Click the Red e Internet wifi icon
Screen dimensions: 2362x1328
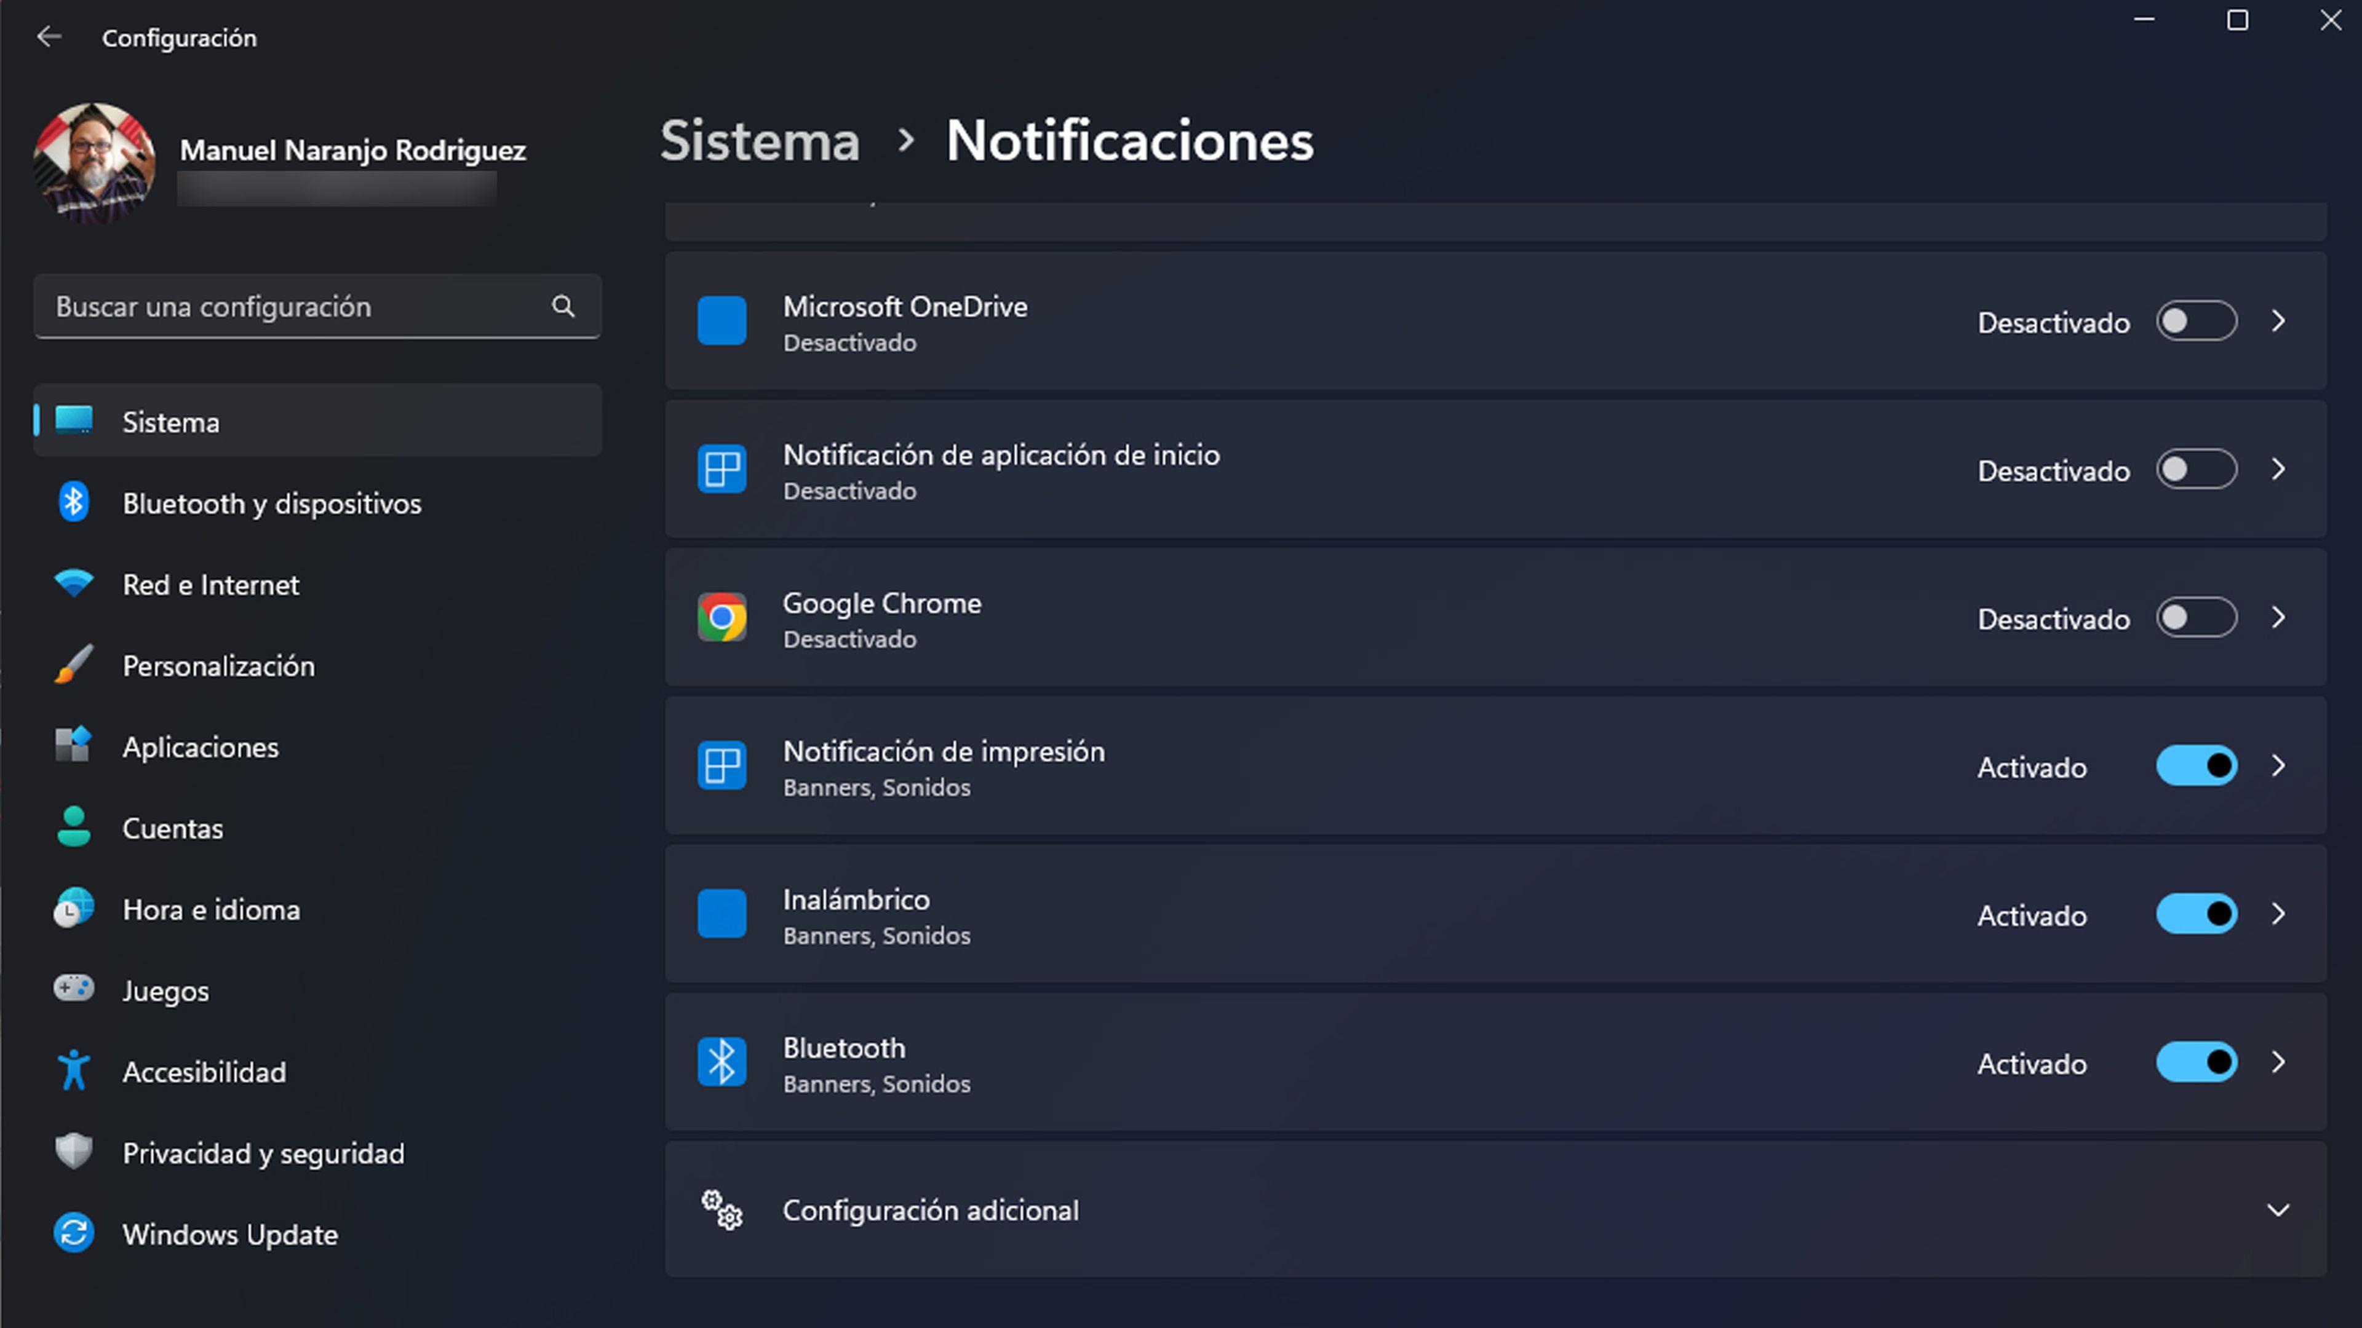click(x=73, y=583)
